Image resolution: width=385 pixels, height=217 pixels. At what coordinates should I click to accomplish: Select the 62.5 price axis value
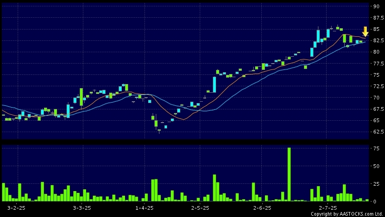tap(379, 132)
